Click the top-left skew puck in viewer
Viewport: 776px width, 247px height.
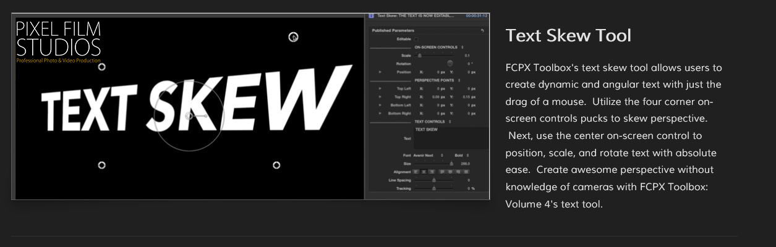click(x=102, y=67)
